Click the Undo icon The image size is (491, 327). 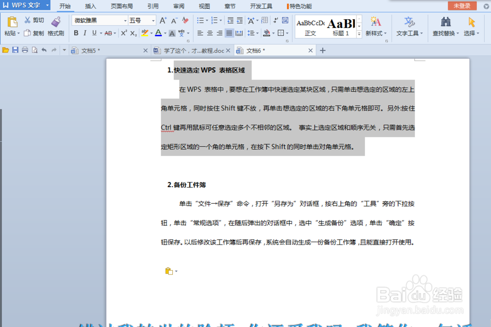(x=43, y=50)
